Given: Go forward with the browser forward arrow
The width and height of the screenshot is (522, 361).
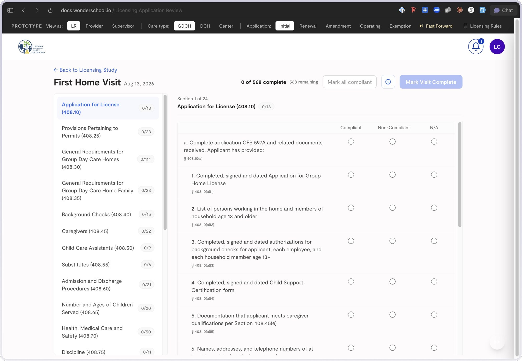Looking at the screenshot, I should point(37,10).
